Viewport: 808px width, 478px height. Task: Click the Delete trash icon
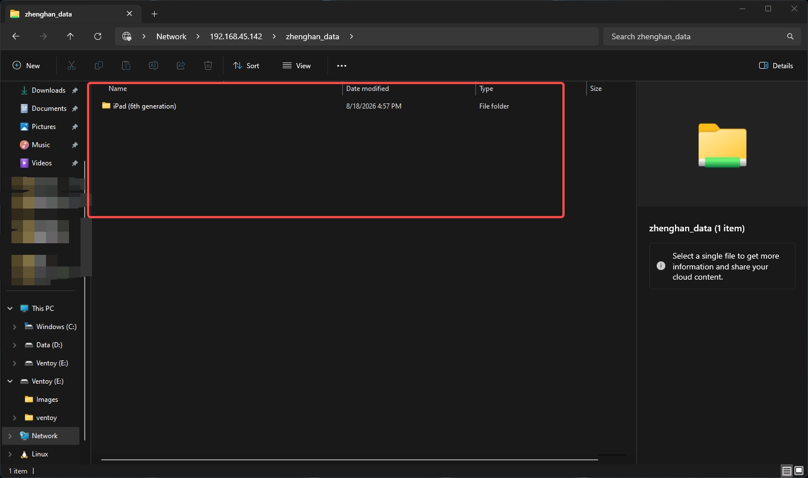208,66
